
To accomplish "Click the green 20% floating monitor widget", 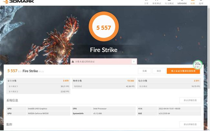I will coord(198,65).
